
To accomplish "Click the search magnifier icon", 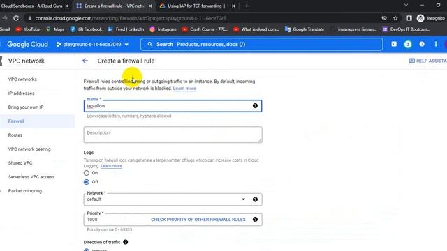I will pyautogui.click(x=150, y=45).
